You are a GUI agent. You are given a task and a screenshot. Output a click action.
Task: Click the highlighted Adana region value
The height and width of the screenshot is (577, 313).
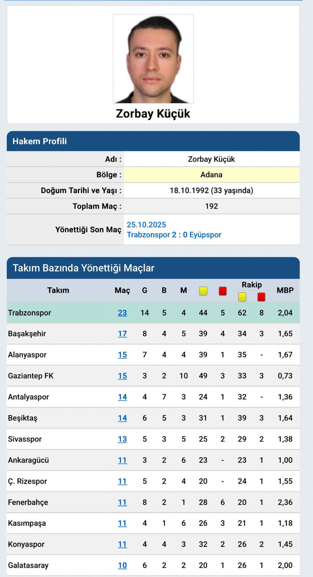[211, 175]
